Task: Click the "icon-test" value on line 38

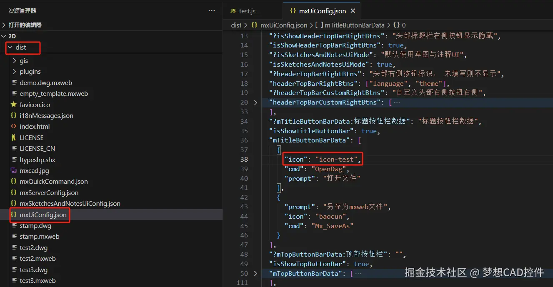Action: 336,160
